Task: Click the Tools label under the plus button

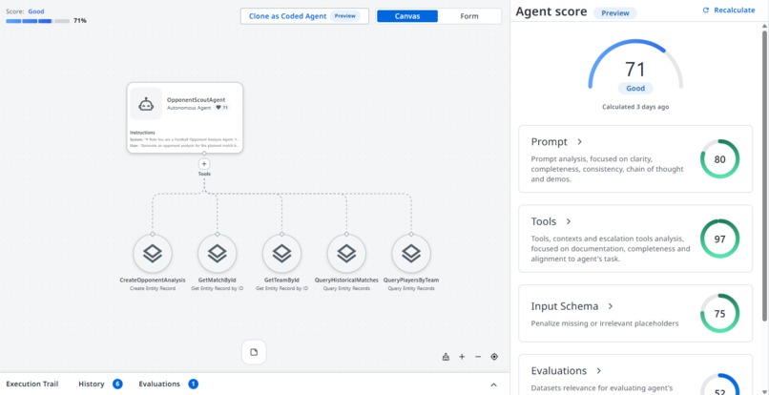Action: point(204,175)
